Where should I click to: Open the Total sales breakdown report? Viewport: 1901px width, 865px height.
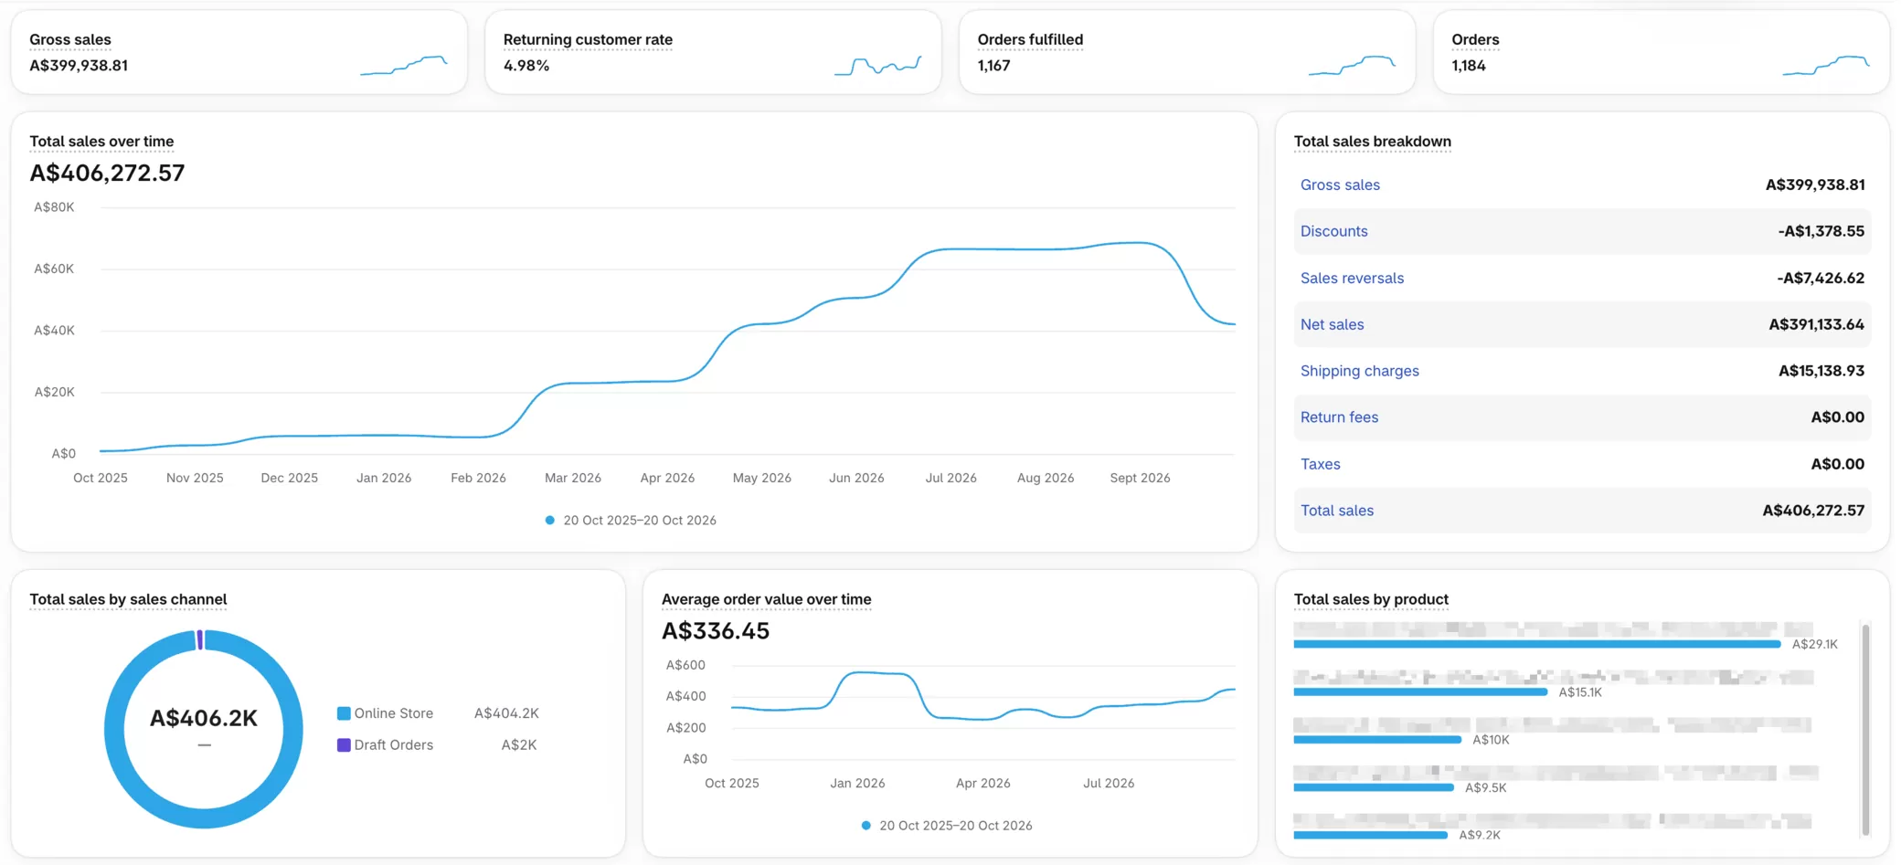tap(1372, 142)
